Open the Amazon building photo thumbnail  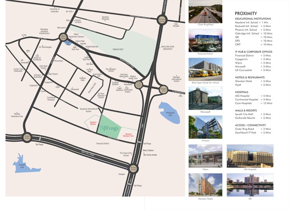[205, 127]
